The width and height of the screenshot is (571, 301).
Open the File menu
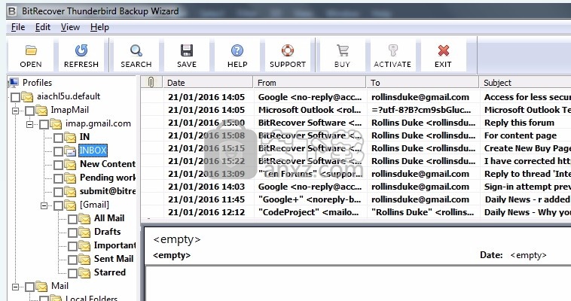pos(18,27)
